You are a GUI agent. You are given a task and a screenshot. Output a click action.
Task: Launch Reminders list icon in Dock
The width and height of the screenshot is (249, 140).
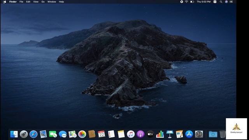tap(111, 134)
